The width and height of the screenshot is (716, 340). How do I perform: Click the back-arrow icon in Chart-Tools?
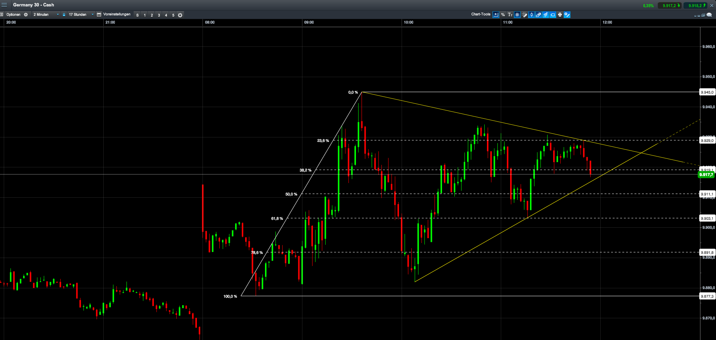(496, 15)
